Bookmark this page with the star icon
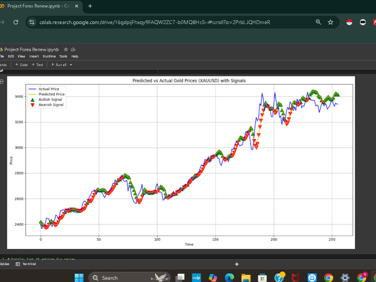Viewport: 376px width, 282px height. click(x=331, y=22)
